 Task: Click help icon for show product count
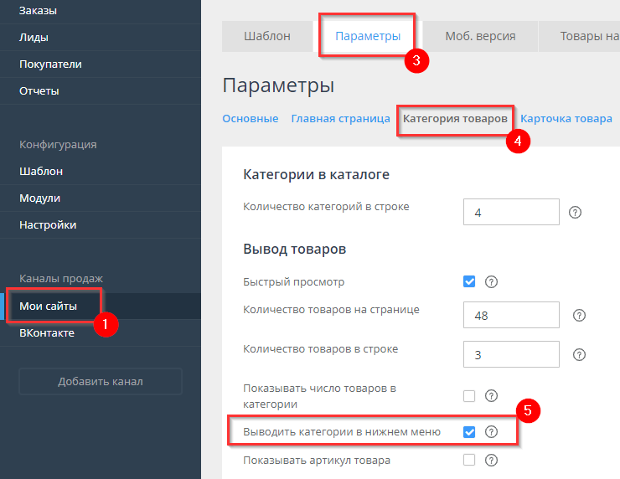pyautogui.click(x=492, y=396)
